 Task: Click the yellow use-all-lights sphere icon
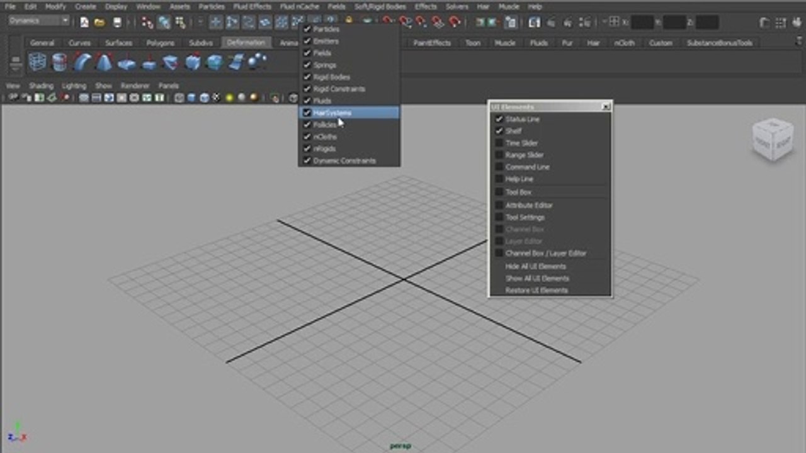point(229,98)
